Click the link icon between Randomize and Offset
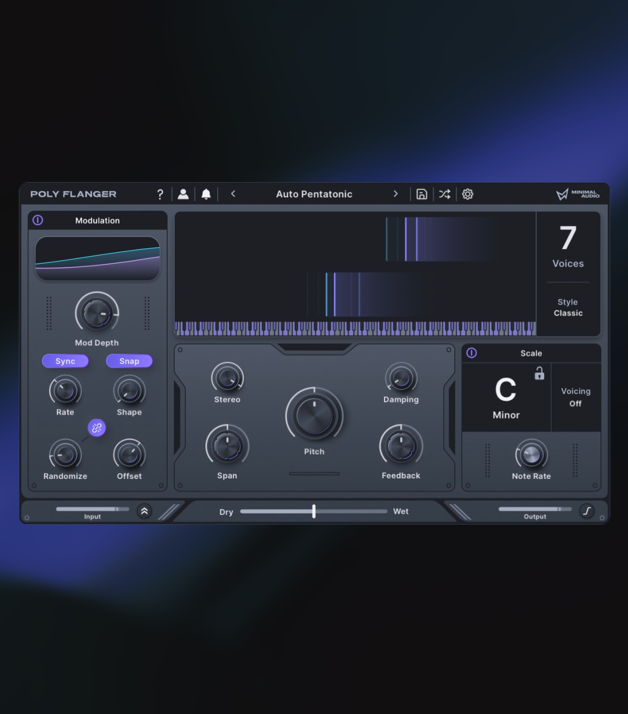The image size is (628, 714). coord(97,428)
